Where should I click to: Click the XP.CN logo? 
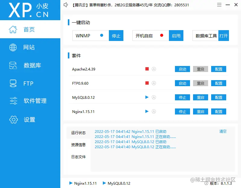(29, 10)
